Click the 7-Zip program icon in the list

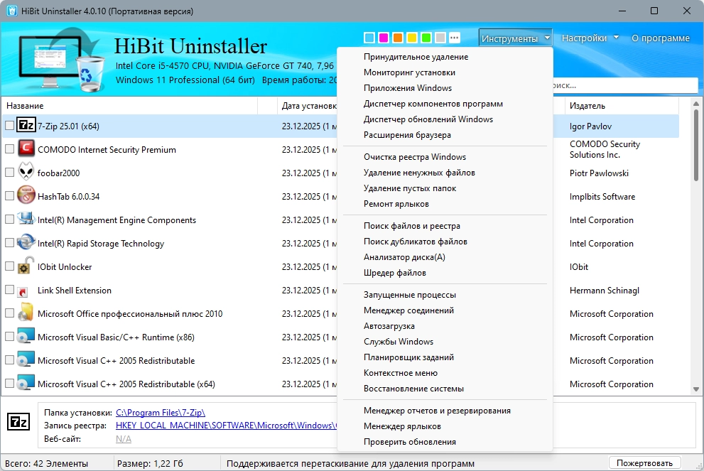pyautogui.click(x=26, y=125)
